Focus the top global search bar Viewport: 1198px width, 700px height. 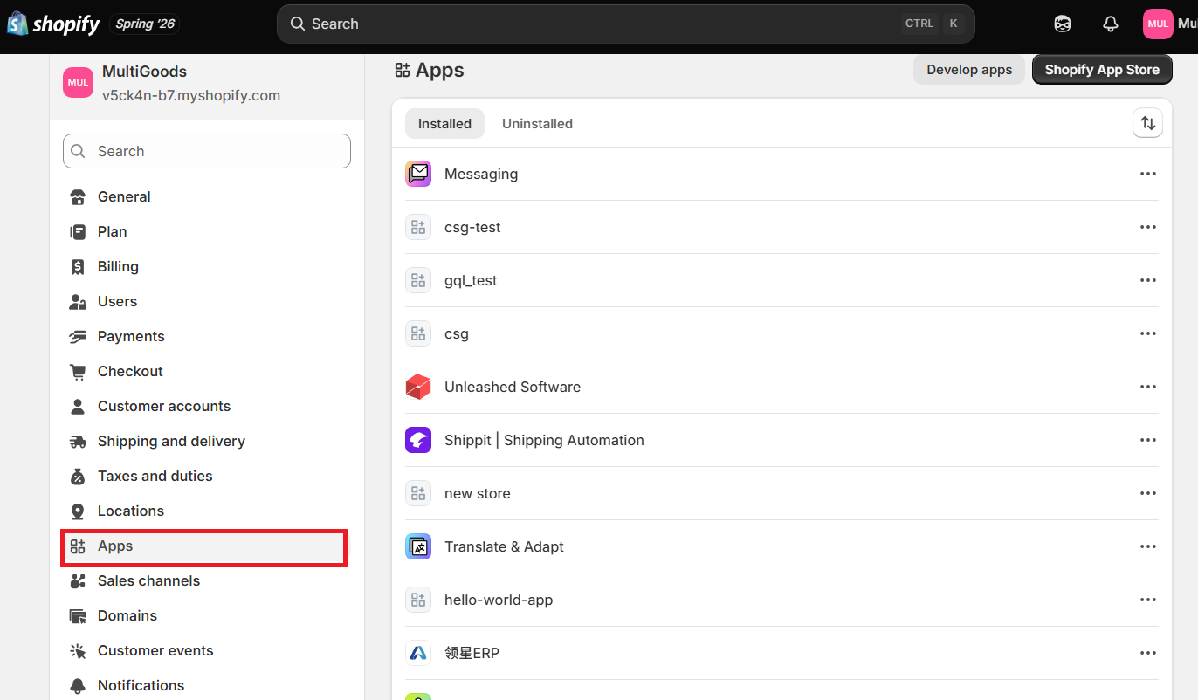(626, 24)
